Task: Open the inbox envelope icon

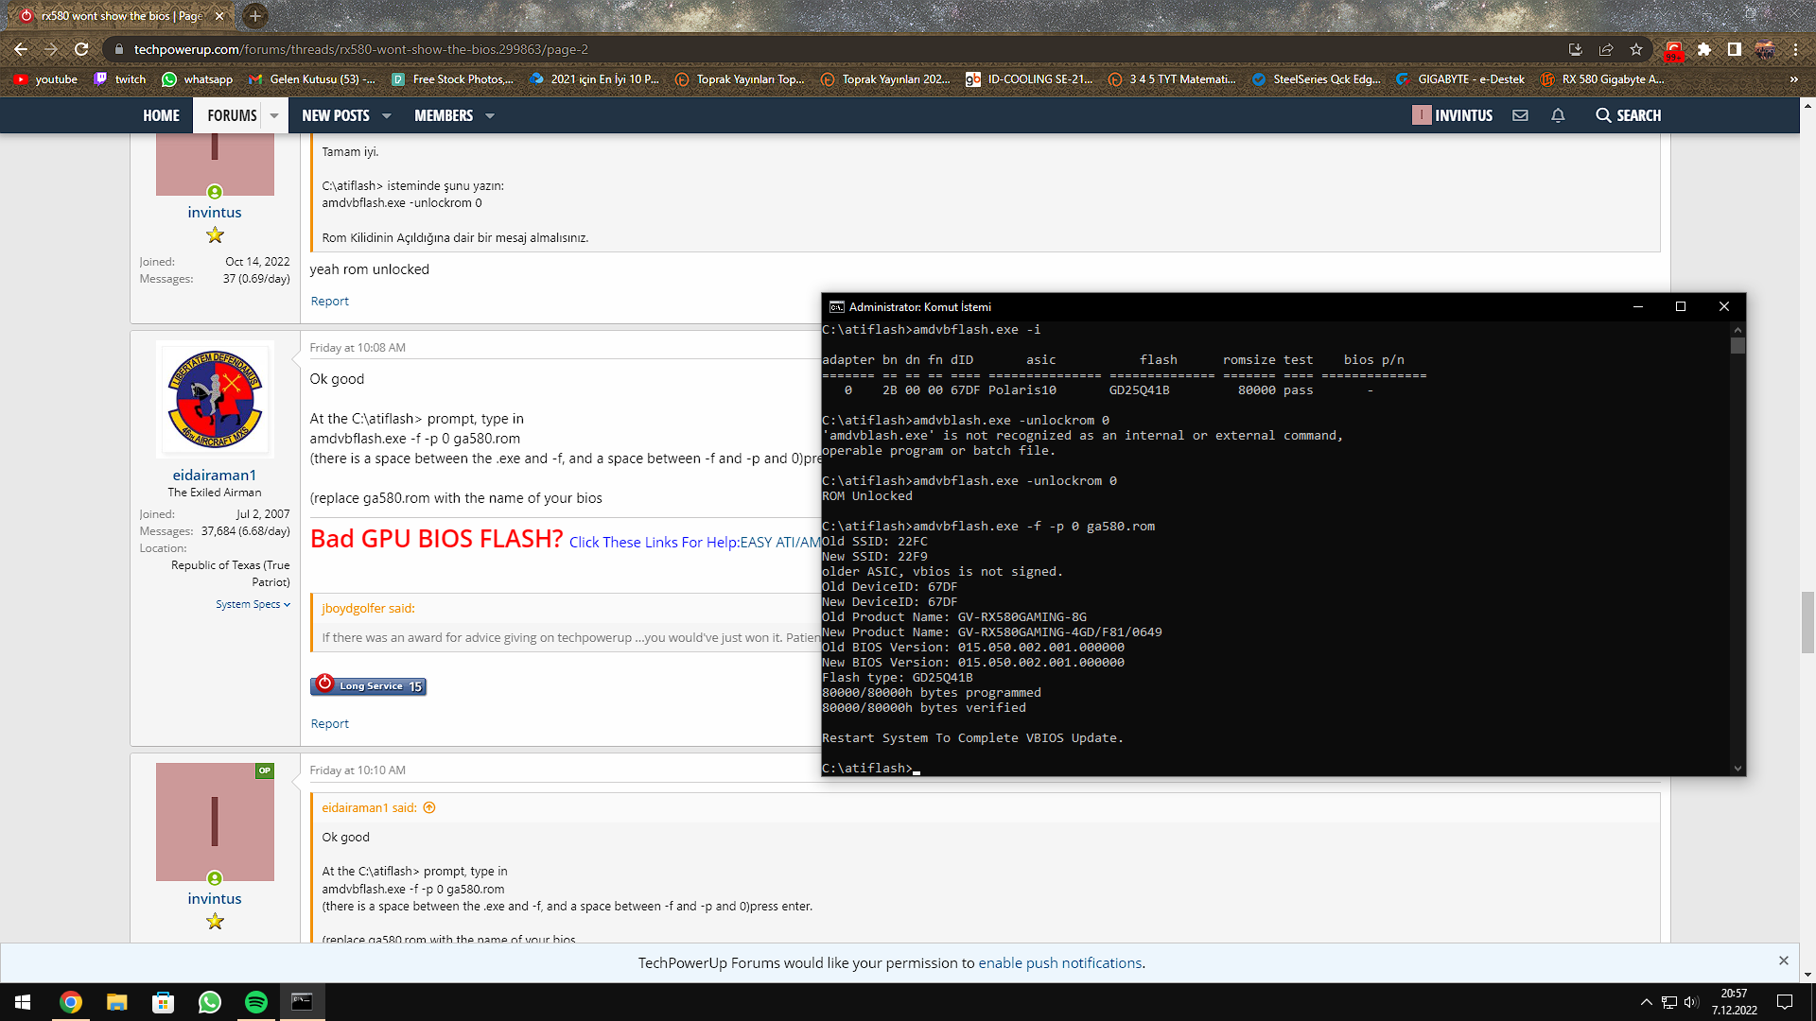Action: click(x=1520, y=115)
